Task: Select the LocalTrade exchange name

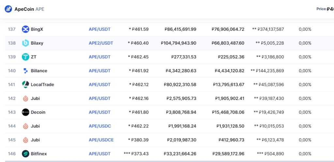Action: click(42, 85)
